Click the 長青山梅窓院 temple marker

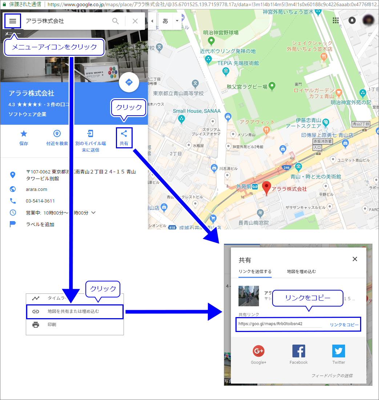(260, 212)
